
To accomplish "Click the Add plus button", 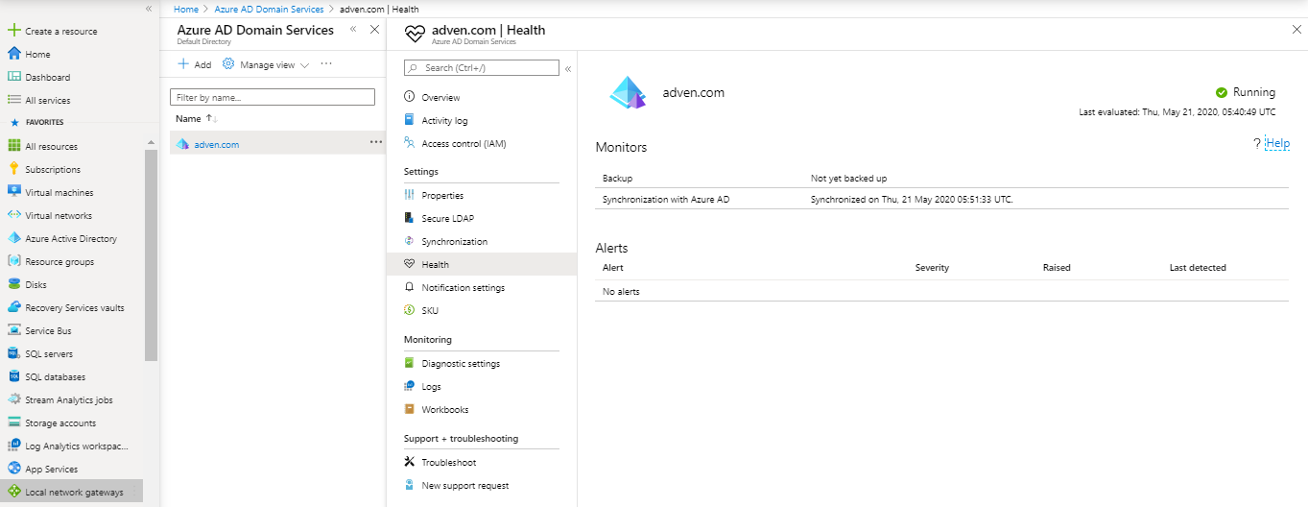I will (x=195, y=64).
